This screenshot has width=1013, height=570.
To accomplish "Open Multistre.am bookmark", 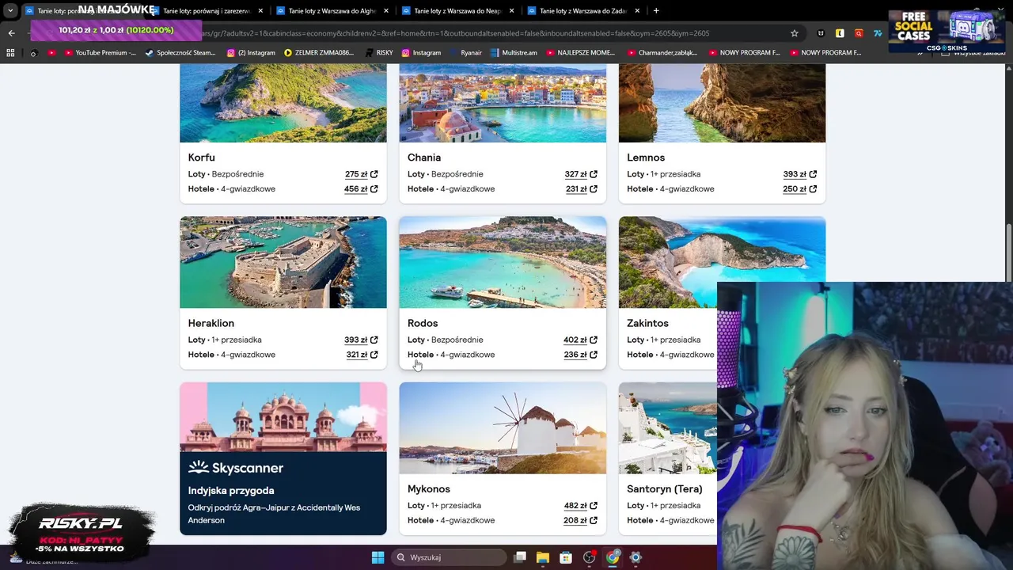I will (514, 52).
